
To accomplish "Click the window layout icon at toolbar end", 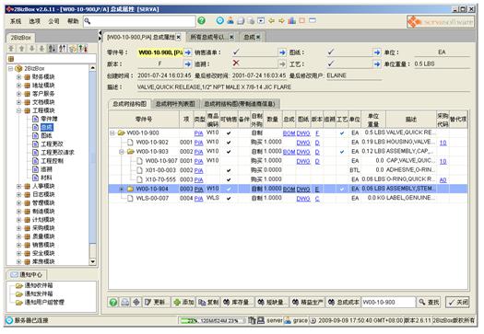I will [313, 20].
